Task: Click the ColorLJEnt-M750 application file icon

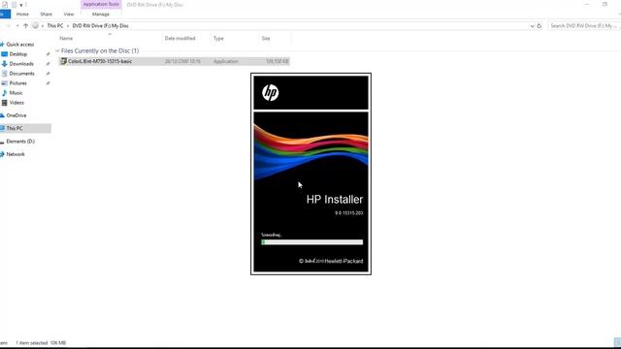Action: point(63,61)
